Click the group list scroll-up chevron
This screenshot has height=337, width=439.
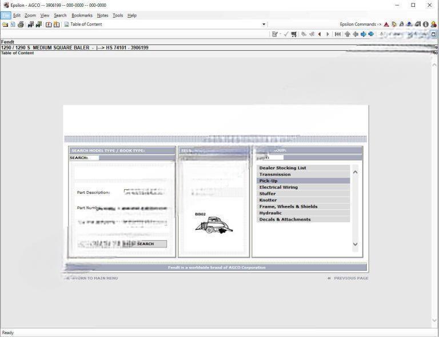point(355,172)
